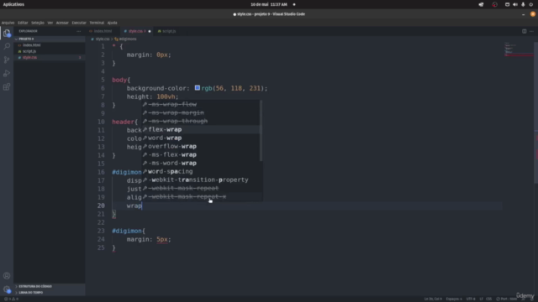Screen dimensions: 538x302
Task: Choose -webkit-transition-property suggestion
Action: [x=201, y=180]
